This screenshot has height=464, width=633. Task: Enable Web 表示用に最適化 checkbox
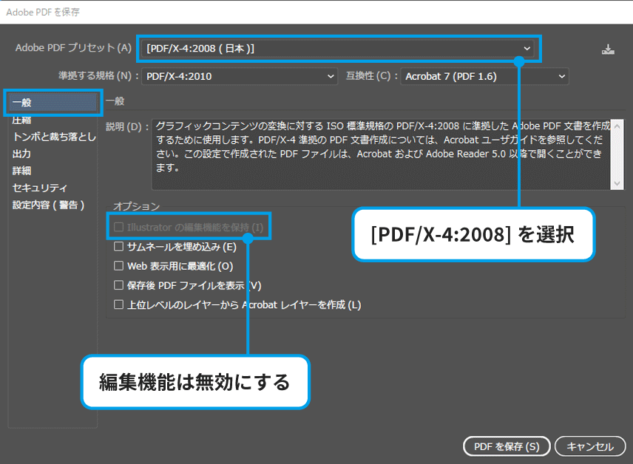tap(119, 266)
